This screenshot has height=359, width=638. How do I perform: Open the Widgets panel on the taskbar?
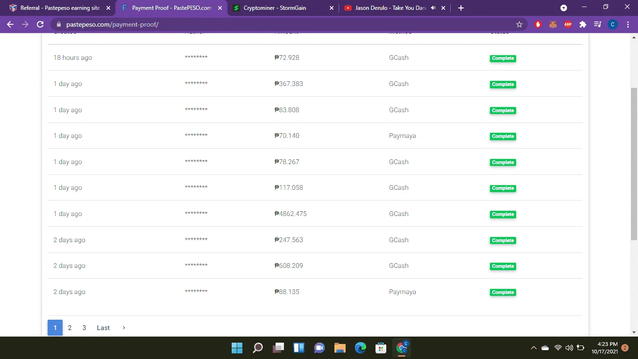click(299, 348)
